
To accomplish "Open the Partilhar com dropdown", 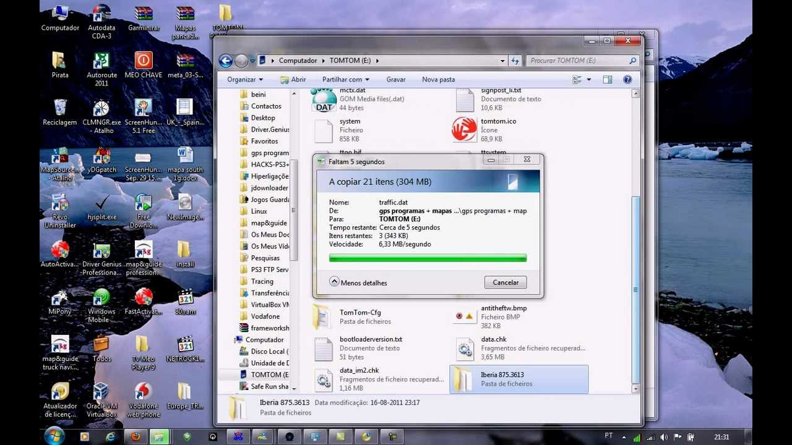I will 345,80.
